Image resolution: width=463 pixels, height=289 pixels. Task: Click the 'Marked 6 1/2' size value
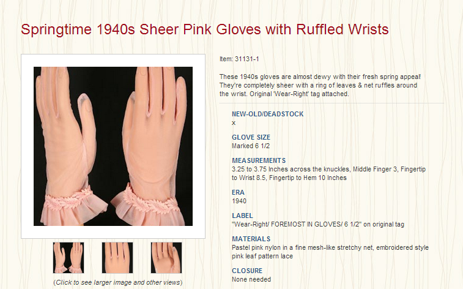coord(251,146)
